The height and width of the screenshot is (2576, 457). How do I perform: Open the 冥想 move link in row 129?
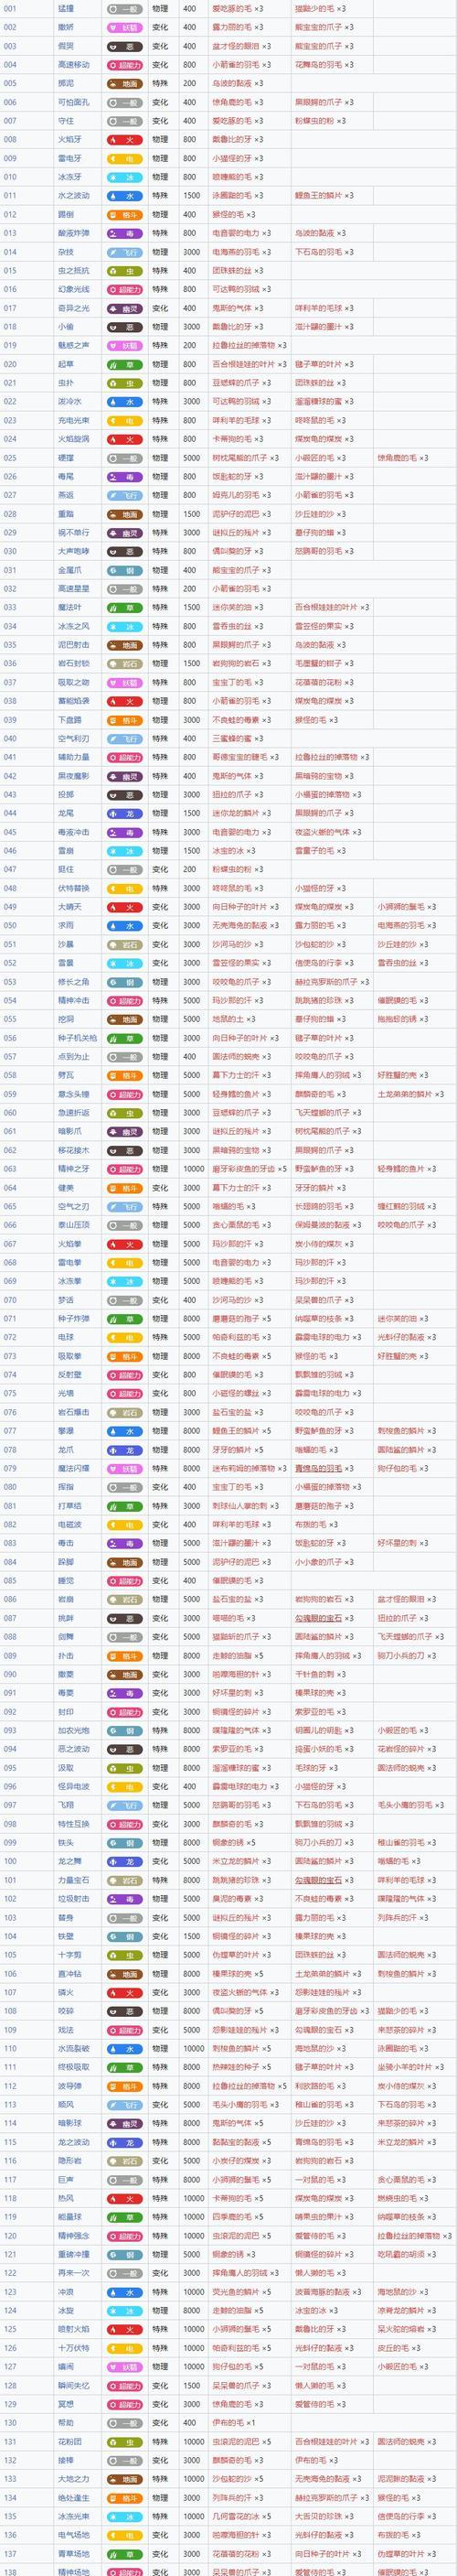point(66,2403)
